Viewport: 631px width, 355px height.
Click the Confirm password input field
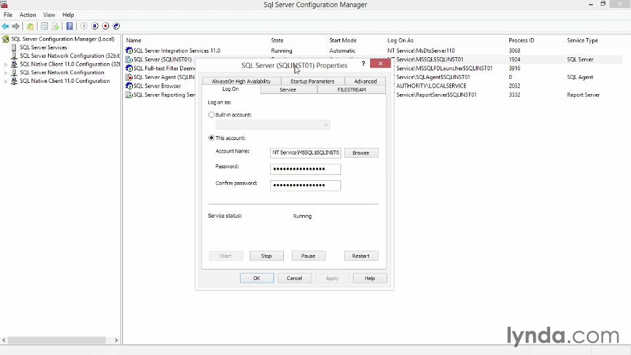pyautogui.click(x=306, y=185)
